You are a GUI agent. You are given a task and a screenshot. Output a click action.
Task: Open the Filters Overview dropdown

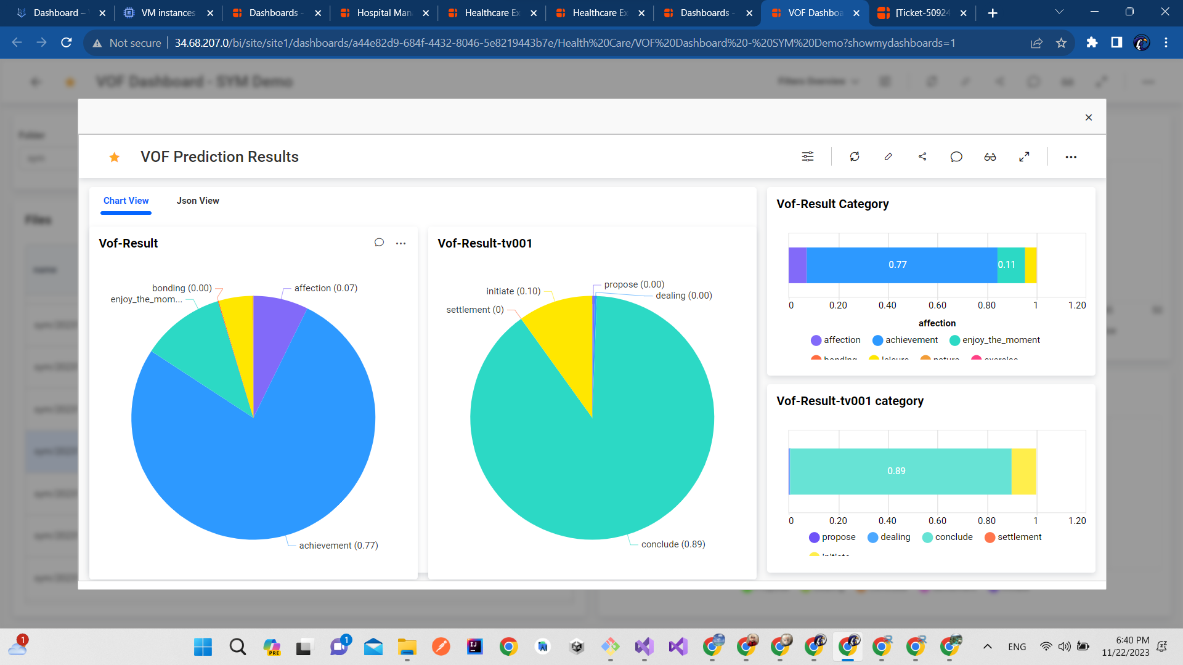pyautogui.click(x=818, y=81)
